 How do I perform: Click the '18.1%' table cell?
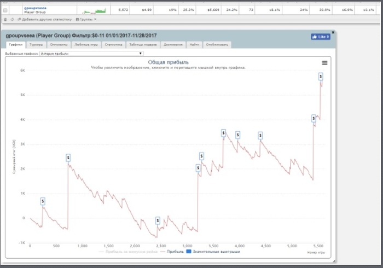point(268,10)
